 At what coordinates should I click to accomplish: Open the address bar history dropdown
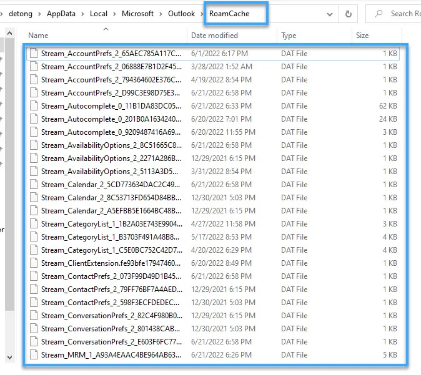click(330, 14)
